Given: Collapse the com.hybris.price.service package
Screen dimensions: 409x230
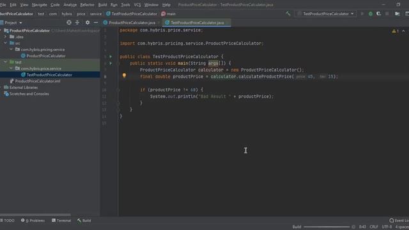Looking at the screenshot, I should 12,68.
